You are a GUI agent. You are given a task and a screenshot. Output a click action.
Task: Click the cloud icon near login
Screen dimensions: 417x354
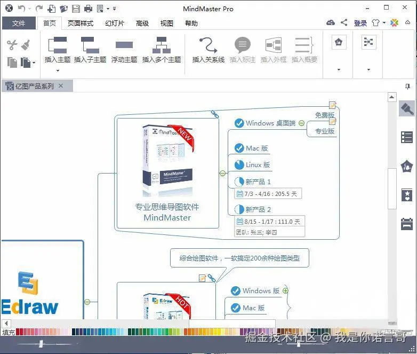[331, 22]
